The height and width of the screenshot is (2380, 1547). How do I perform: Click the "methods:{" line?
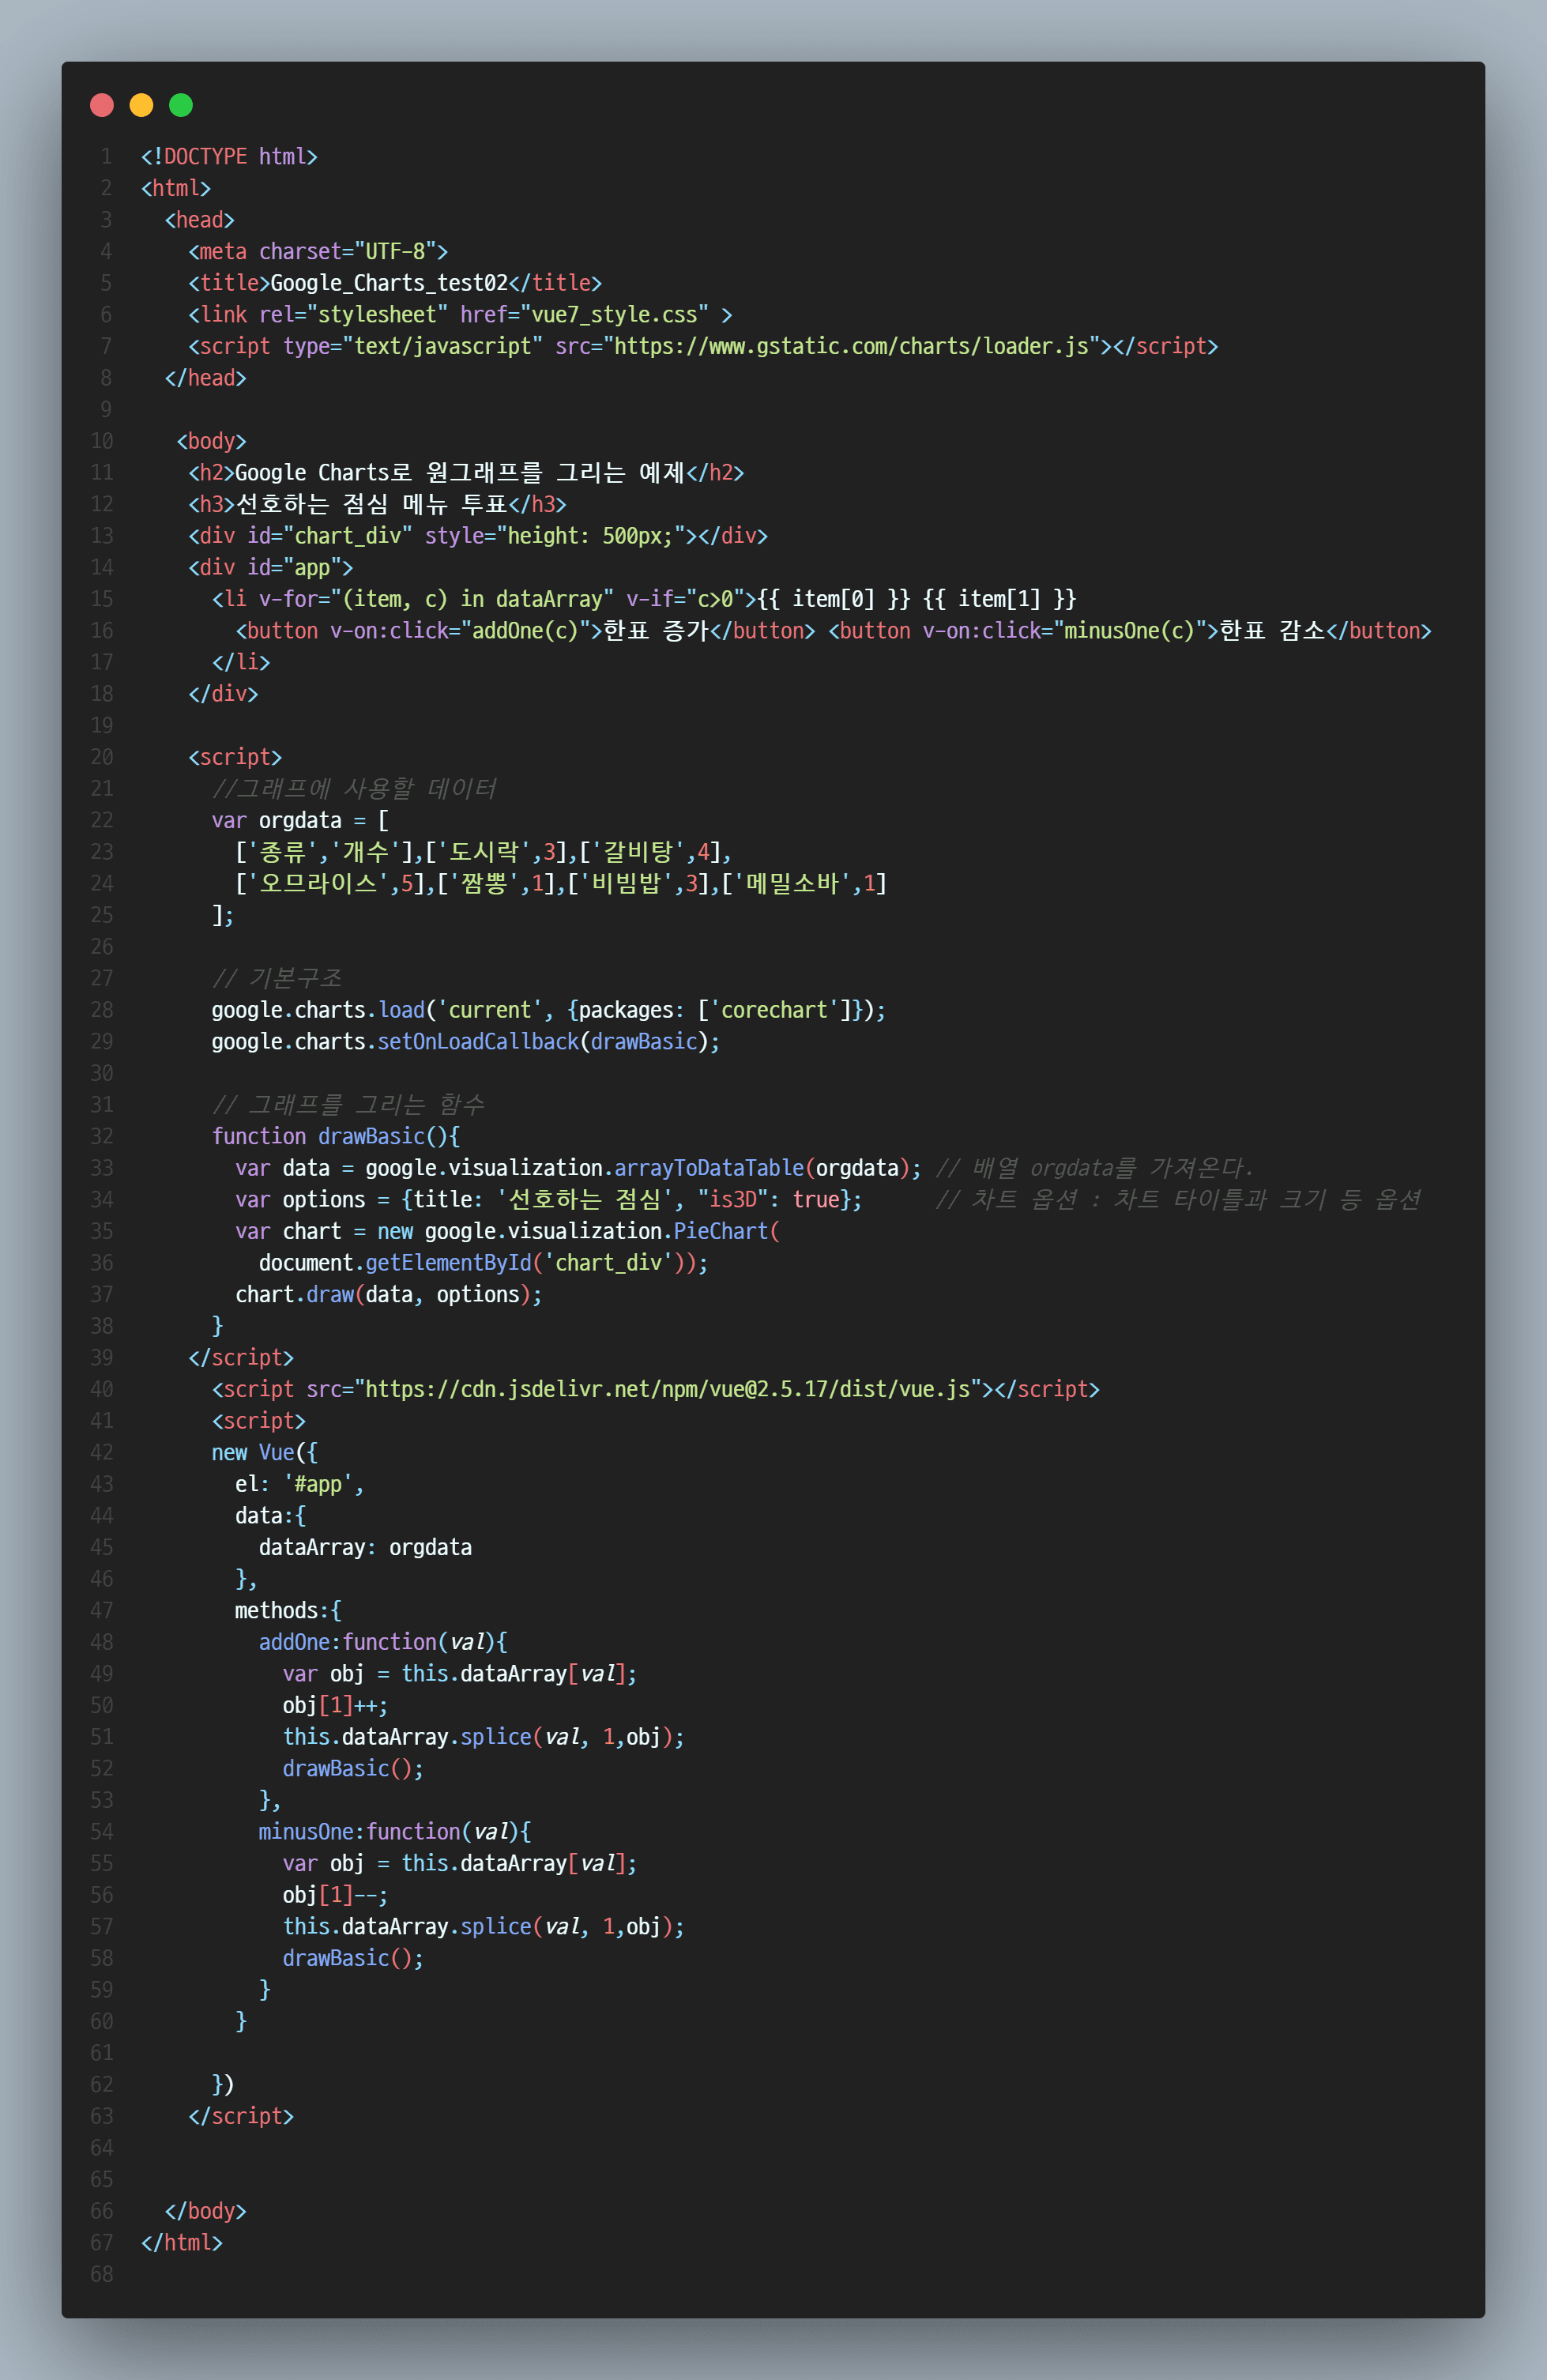point(288,1611)
